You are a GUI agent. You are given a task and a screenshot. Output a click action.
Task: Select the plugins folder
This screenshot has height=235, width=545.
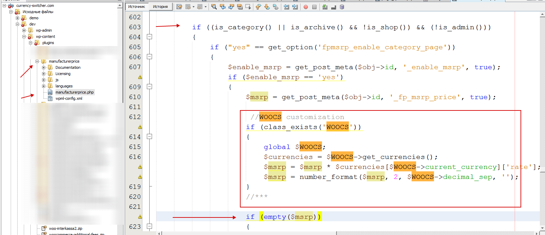pyautogui.click(x=48, y=43)
